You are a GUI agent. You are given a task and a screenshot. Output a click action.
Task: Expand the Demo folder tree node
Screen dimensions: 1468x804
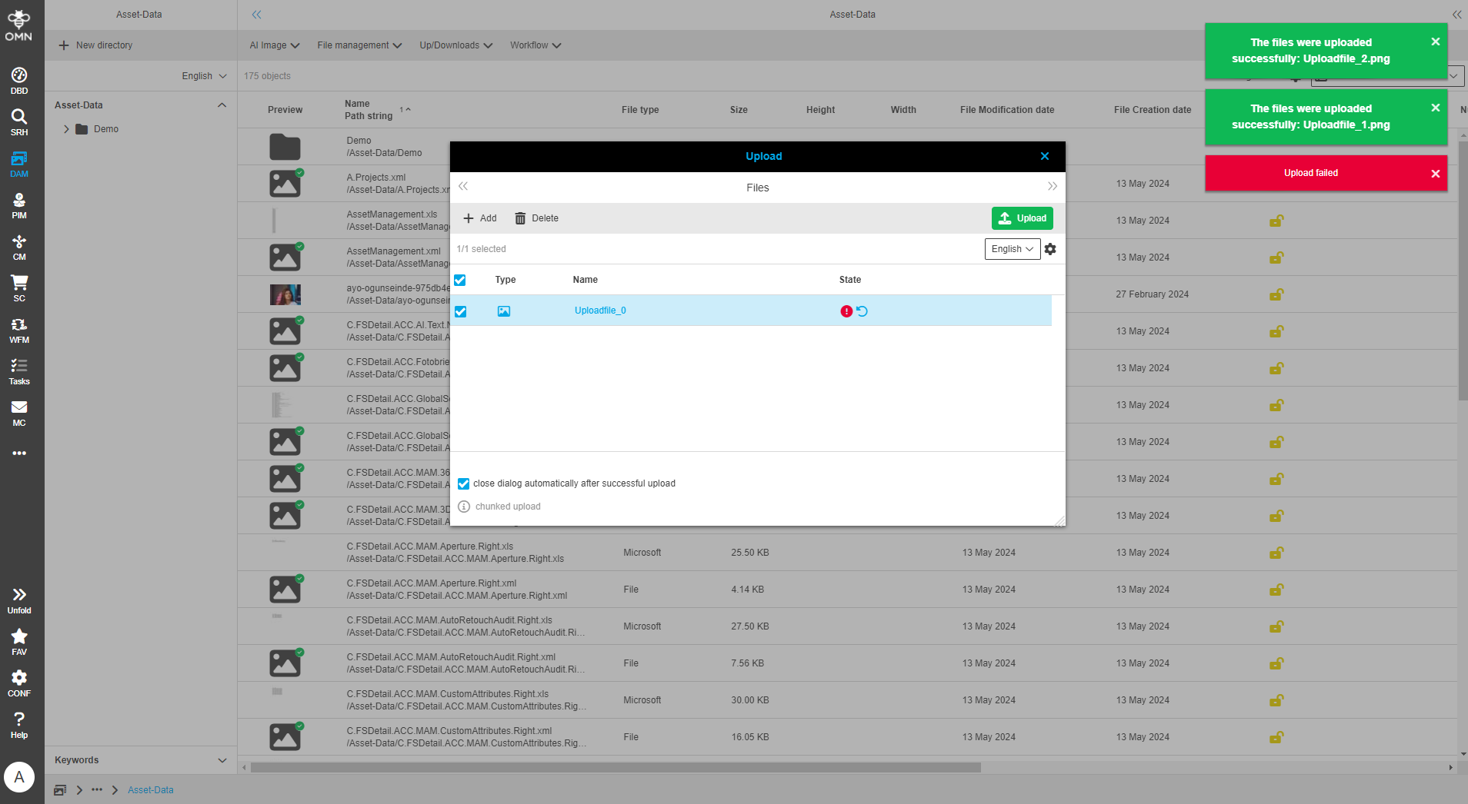(66, 129)
